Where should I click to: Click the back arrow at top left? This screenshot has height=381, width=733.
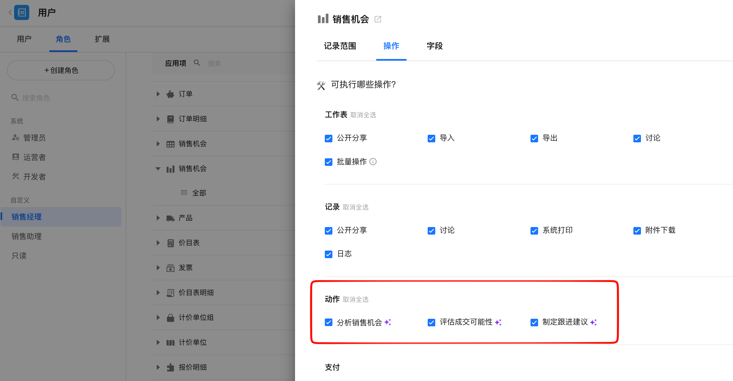coord(10,12)
